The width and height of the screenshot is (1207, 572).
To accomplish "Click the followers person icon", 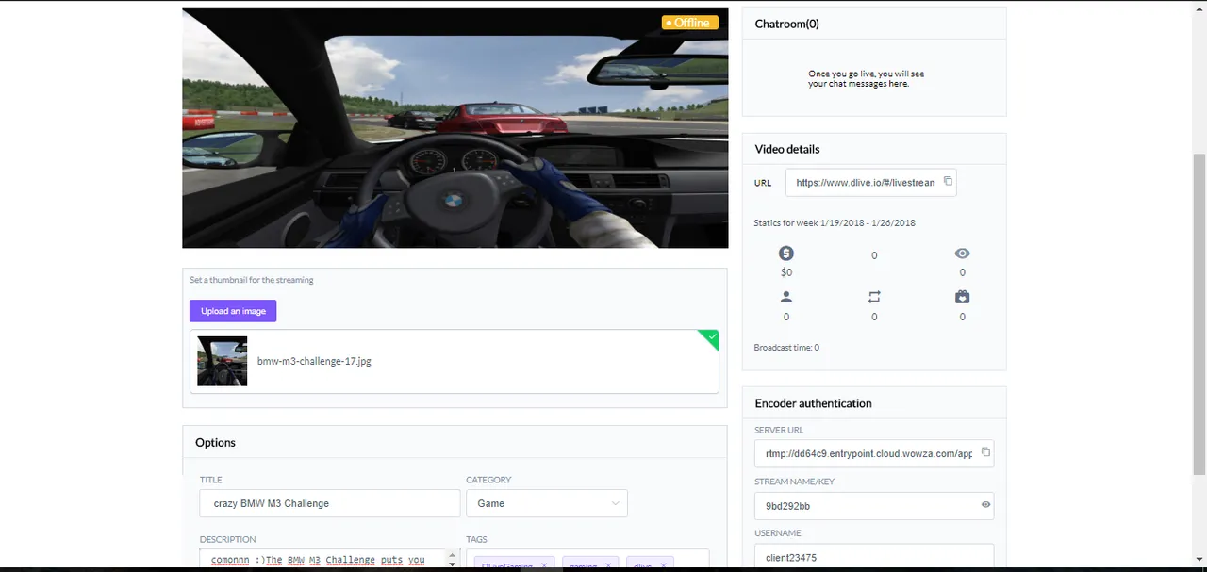I will tap(786, 297).
